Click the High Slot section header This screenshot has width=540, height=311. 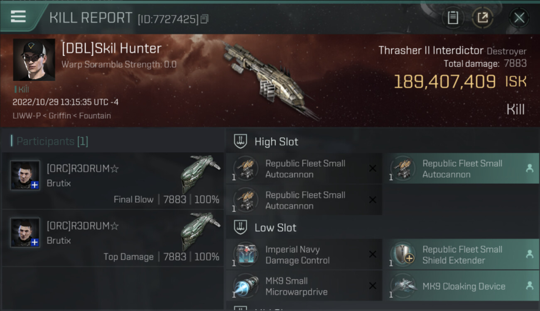click(276, 142)
